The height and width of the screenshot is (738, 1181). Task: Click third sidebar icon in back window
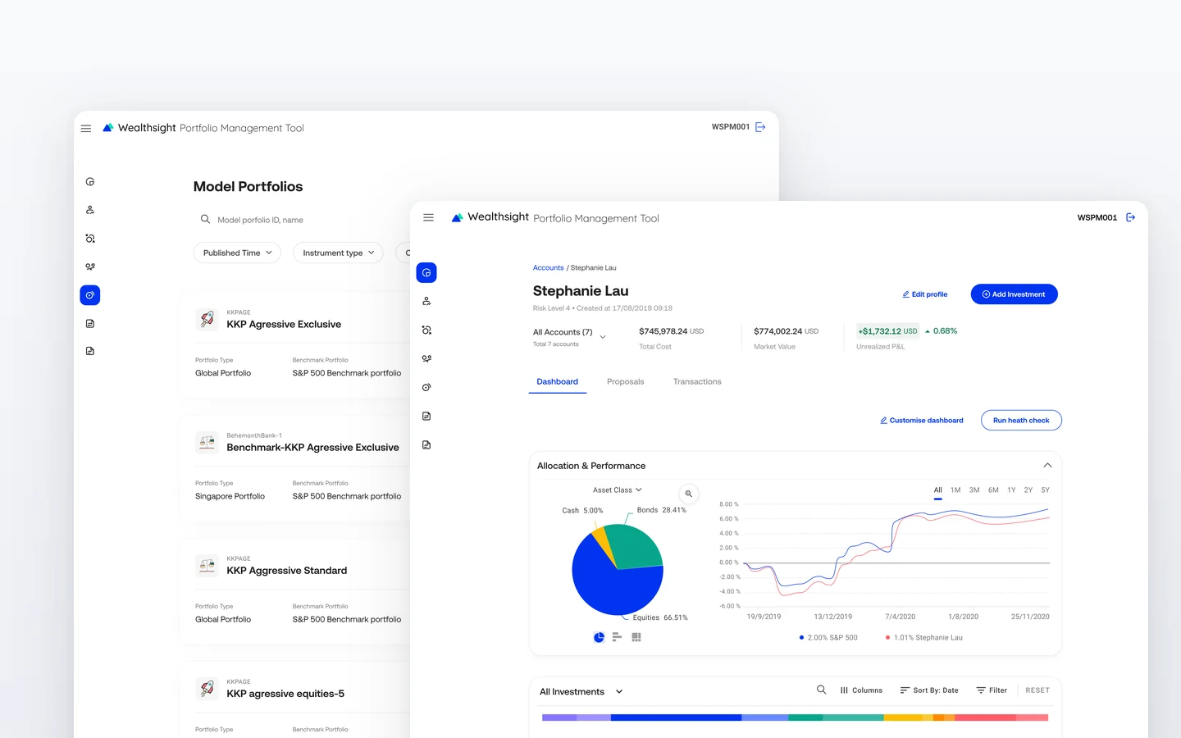click(90, 239)
